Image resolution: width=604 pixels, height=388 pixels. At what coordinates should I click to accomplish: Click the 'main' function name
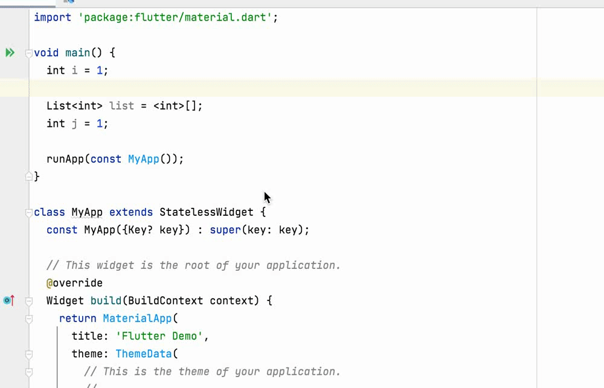[x=77, y=53]
